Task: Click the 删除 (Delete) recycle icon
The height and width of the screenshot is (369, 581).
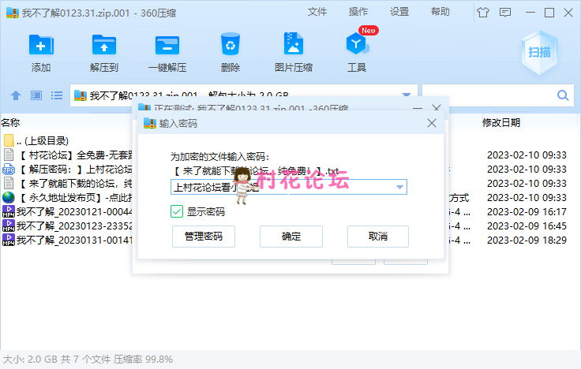Action: (x=230, y=44)
